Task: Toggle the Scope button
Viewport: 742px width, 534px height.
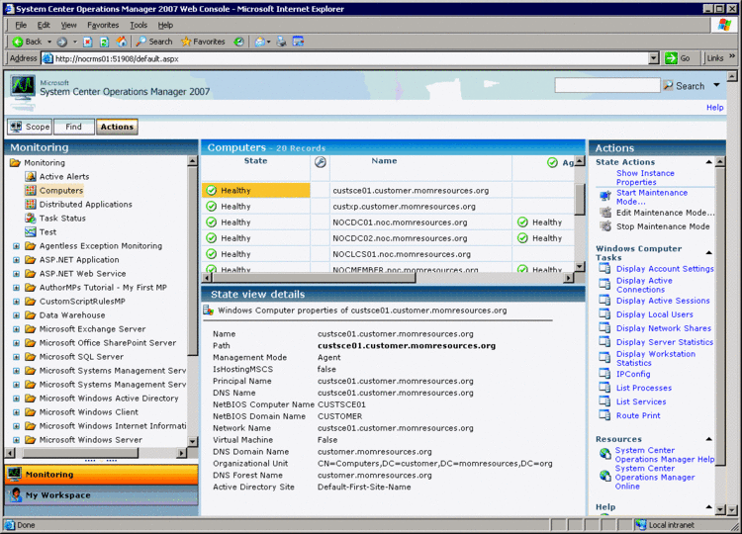Action: [x=30, y=127]
